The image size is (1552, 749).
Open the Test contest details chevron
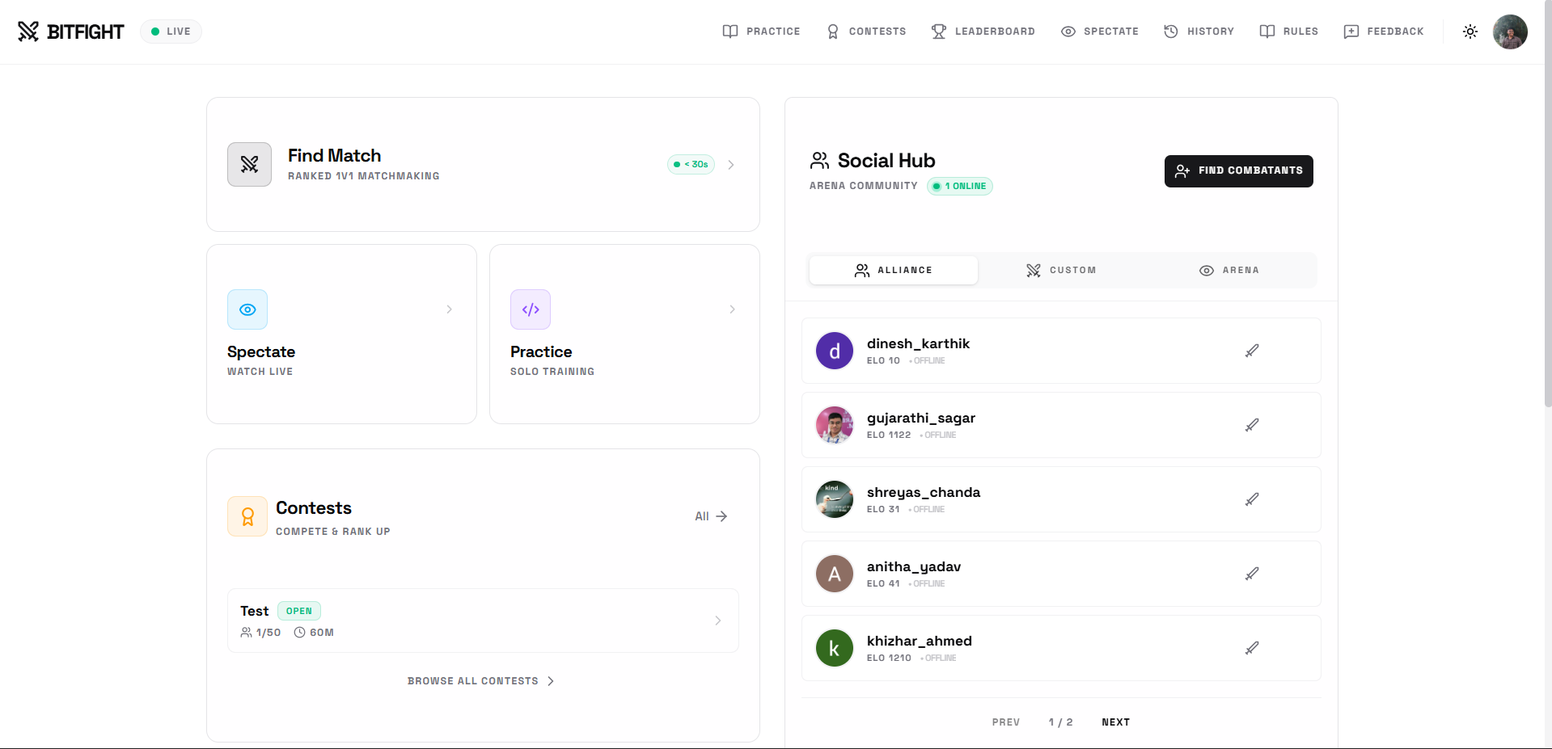(x=717, y=621)
